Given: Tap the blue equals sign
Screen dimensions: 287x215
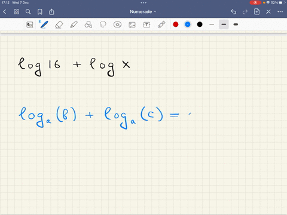Looking at the screenshot, I should (174, 115).
